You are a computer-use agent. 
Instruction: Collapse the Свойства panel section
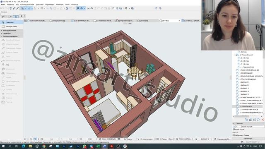[234, 123]
